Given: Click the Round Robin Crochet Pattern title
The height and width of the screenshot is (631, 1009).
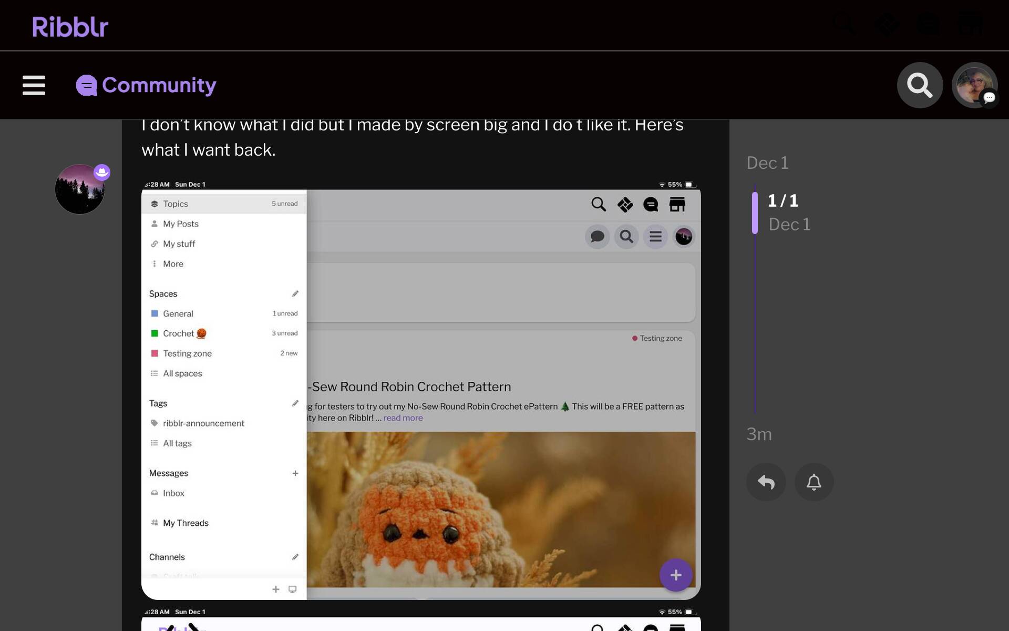Looking at the screenshot, I should point(409,386).
